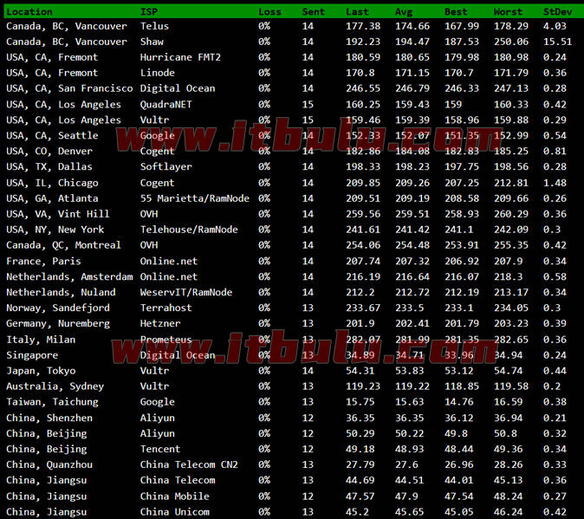Click the 48.93 Avg value
Viewport: 584px width, 519px height.
click(x=409, y=450)
